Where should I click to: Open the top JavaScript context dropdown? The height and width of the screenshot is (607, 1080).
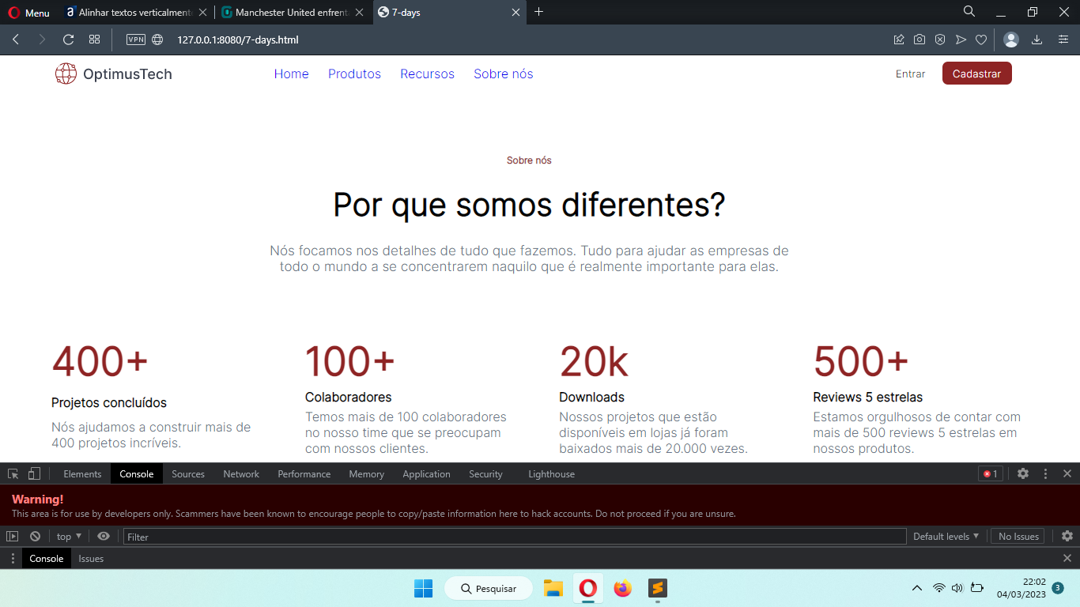click(x=69, y=536)
